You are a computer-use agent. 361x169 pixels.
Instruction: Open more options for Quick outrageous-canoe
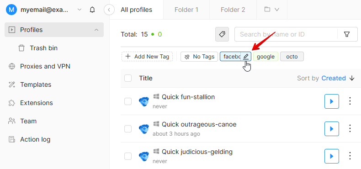(350, 129)
